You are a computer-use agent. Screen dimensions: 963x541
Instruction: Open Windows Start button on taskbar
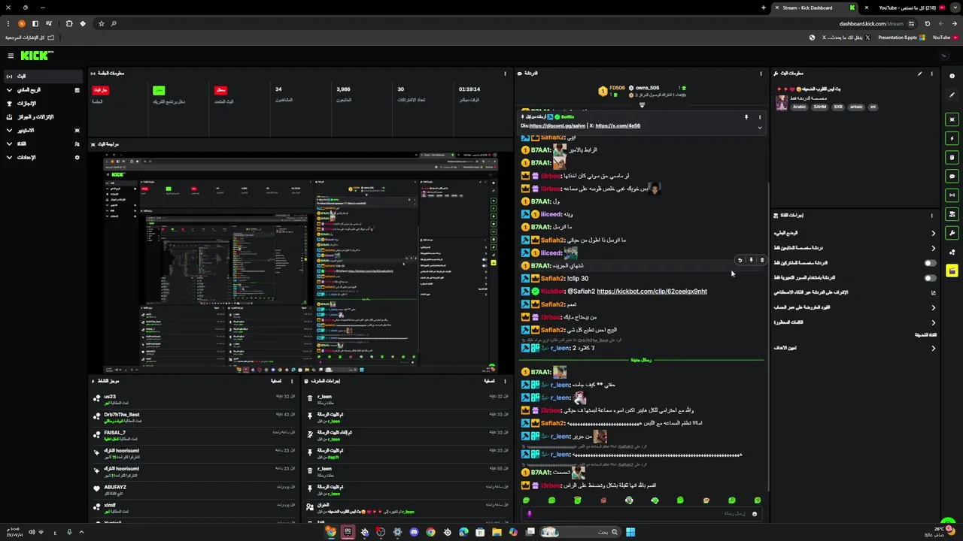[x=630, y=532]
